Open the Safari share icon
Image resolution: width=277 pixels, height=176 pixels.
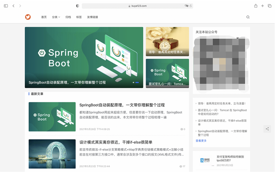pos(256,6)
